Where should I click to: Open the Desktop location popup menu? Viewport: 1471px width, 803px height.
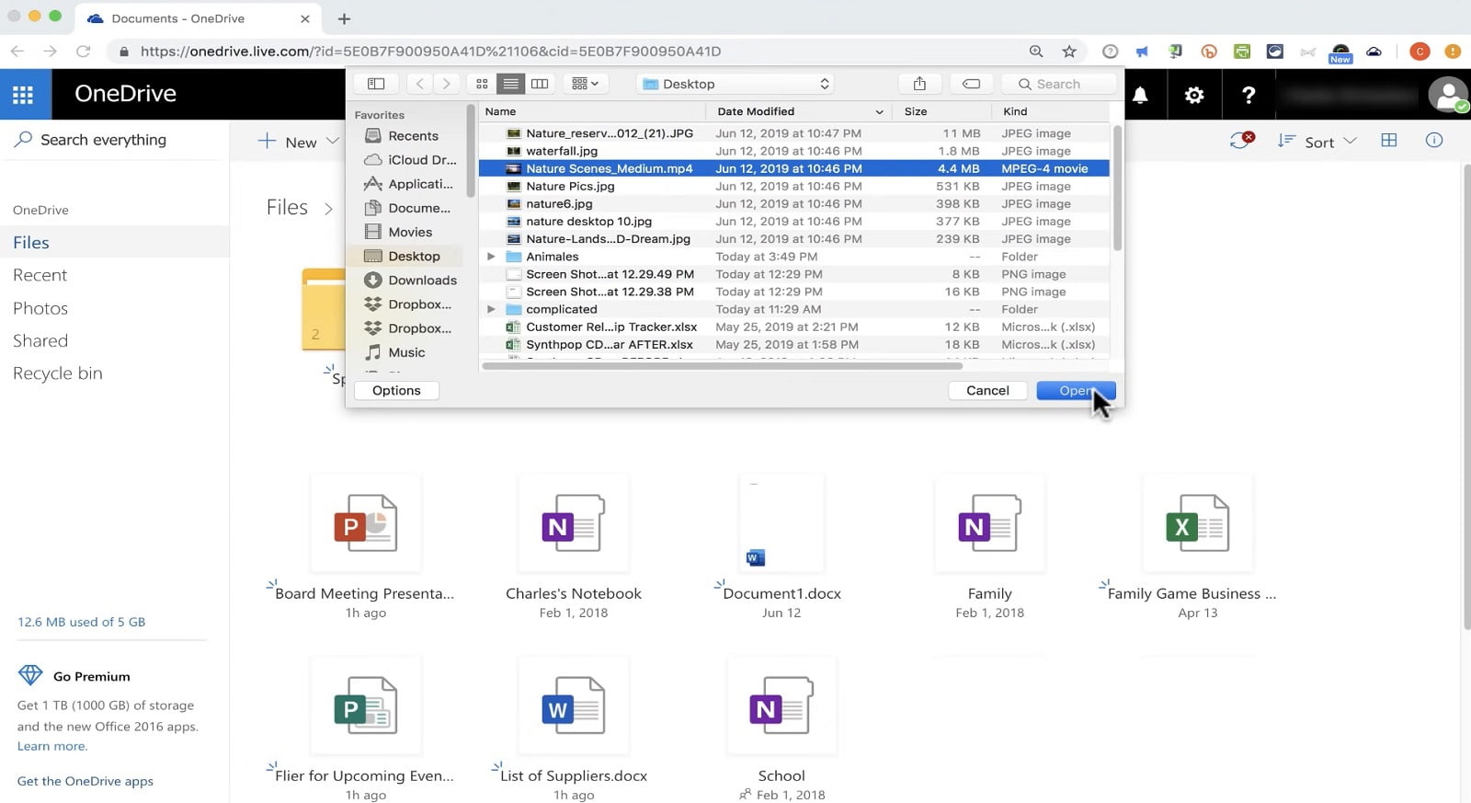tap(735, 84)
